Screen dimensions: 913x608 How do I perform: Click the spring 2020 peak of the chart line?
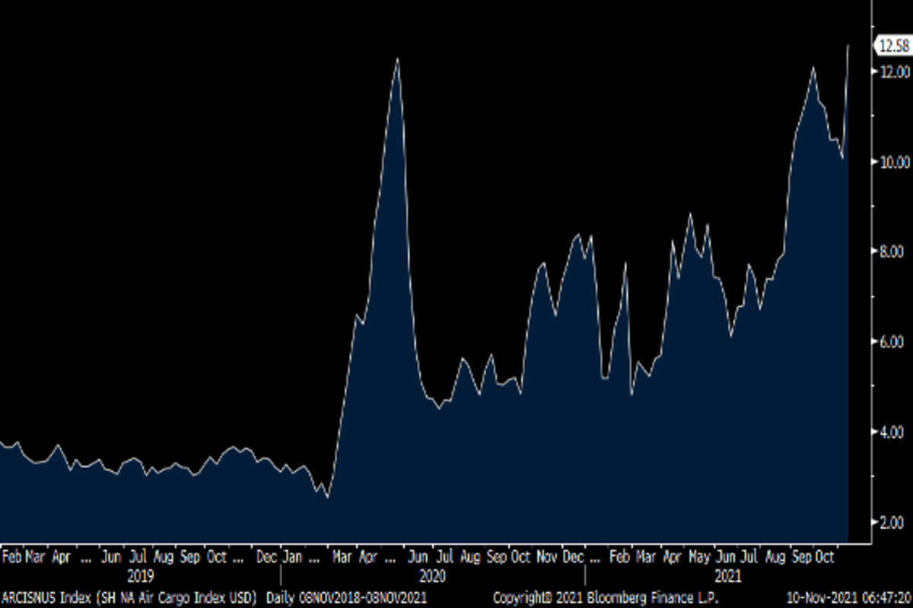tap(397, 59)
